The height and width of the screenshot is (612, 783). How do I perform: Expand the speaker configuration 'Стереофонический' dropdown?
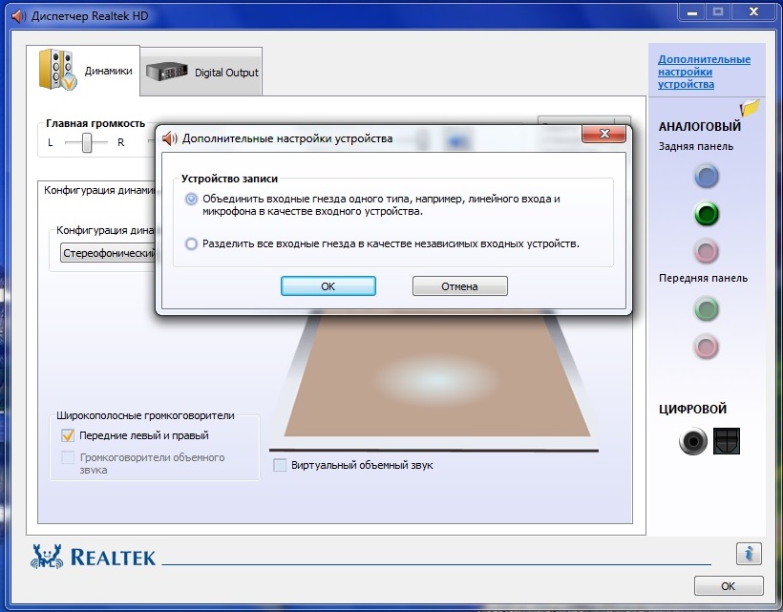[x=107, y=254]
